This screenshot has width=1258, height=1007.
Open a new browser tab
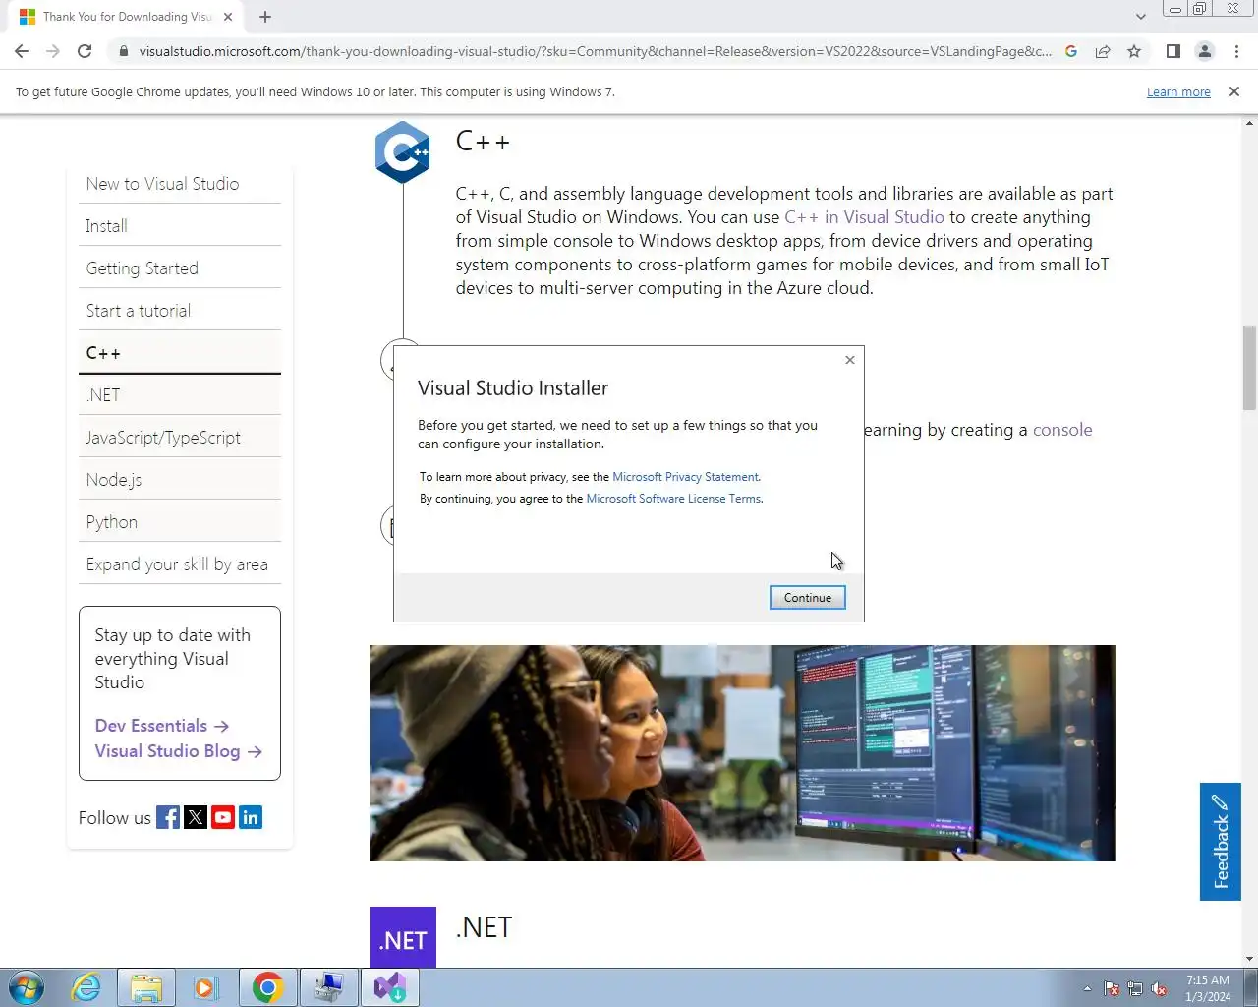265,17
